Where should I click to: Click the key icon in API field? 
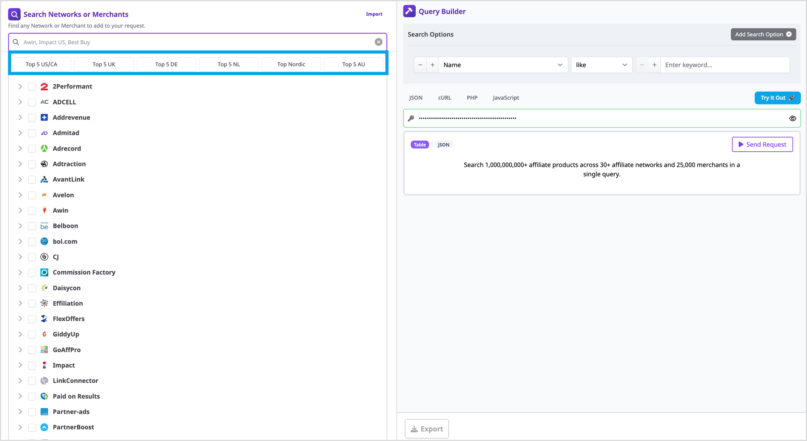411,118
